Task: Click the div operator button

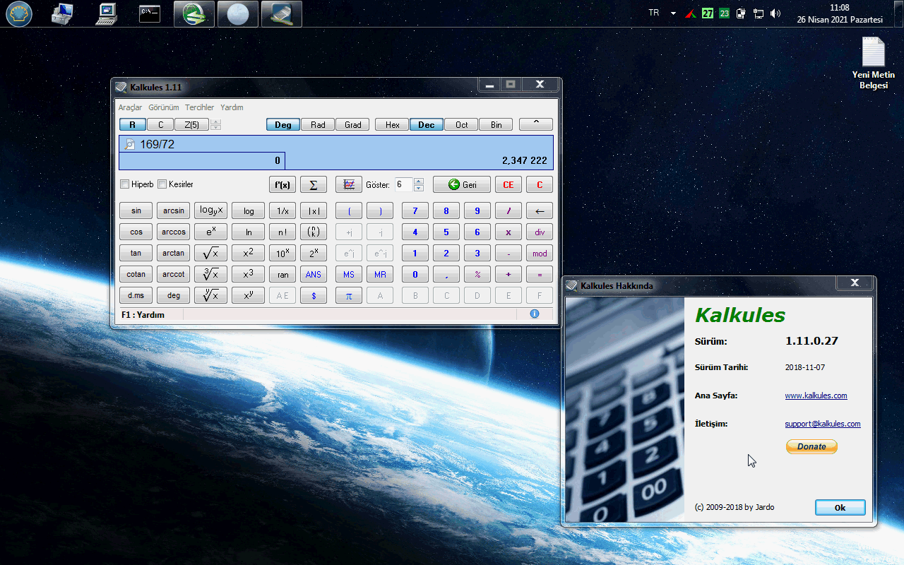Action: tap(540, 232)
